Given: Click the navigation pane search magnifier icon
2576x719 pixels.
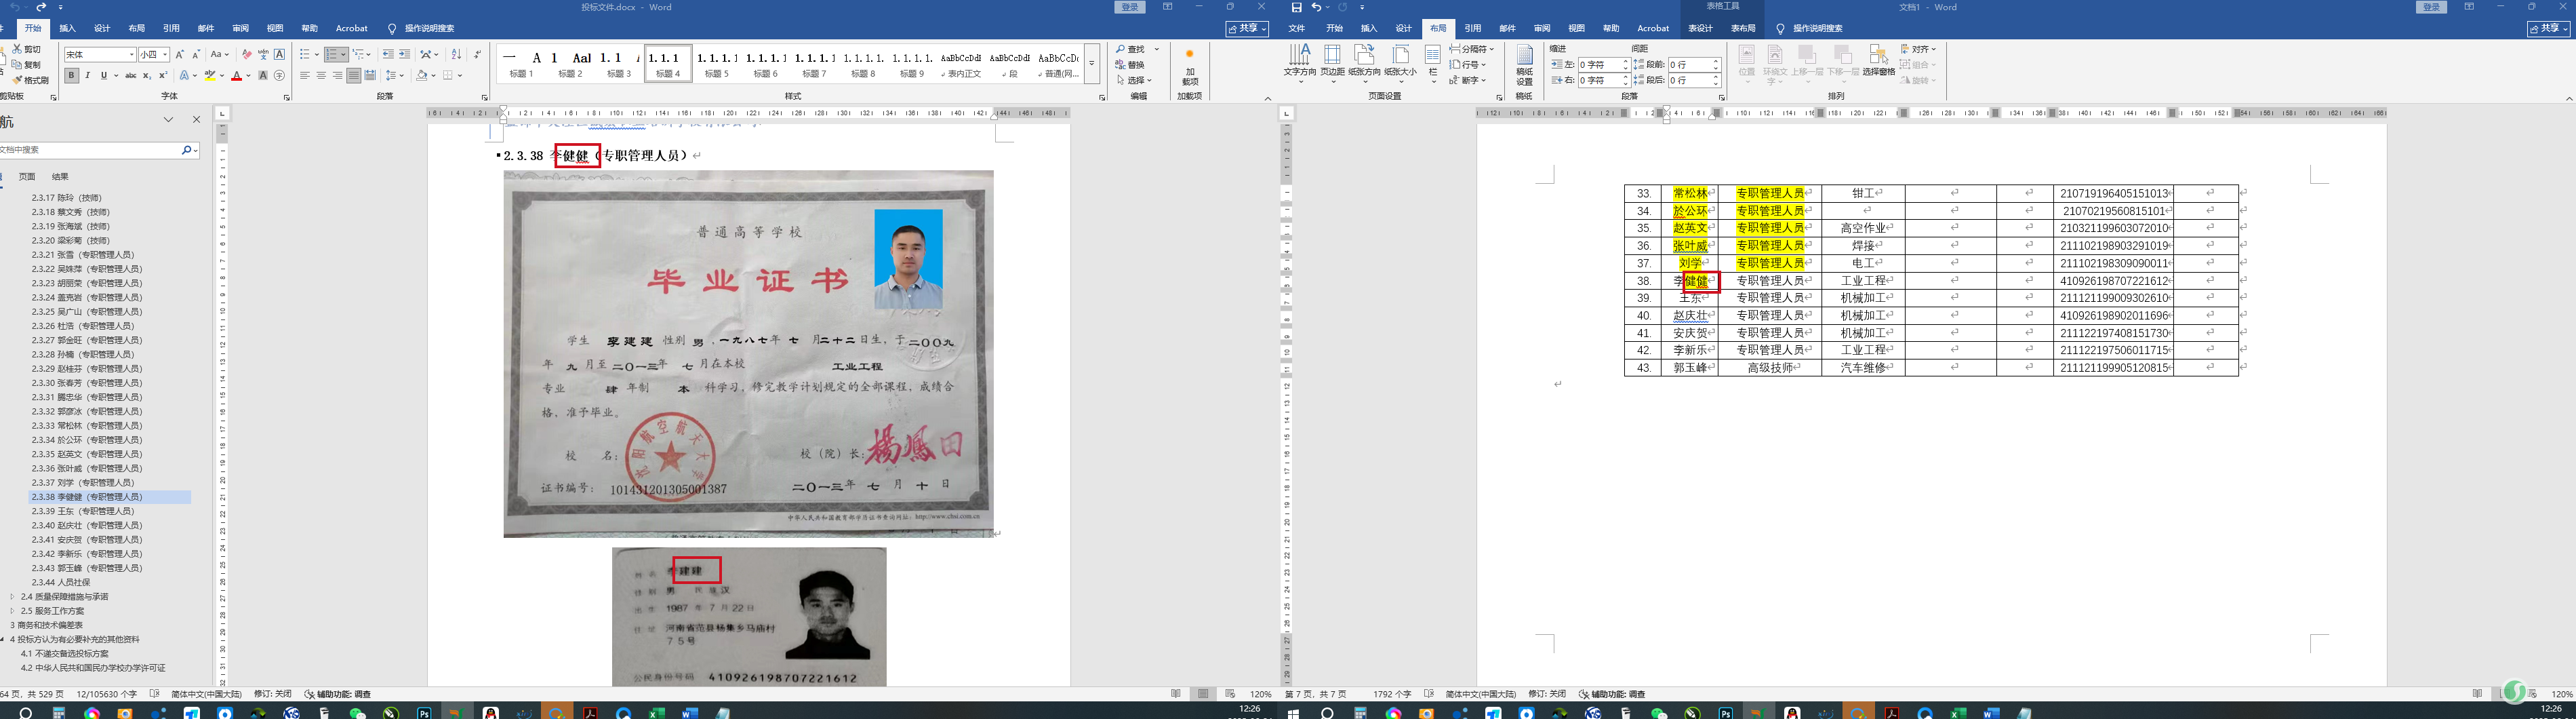Looking at the screenshot, I should (x=186, y=150).
